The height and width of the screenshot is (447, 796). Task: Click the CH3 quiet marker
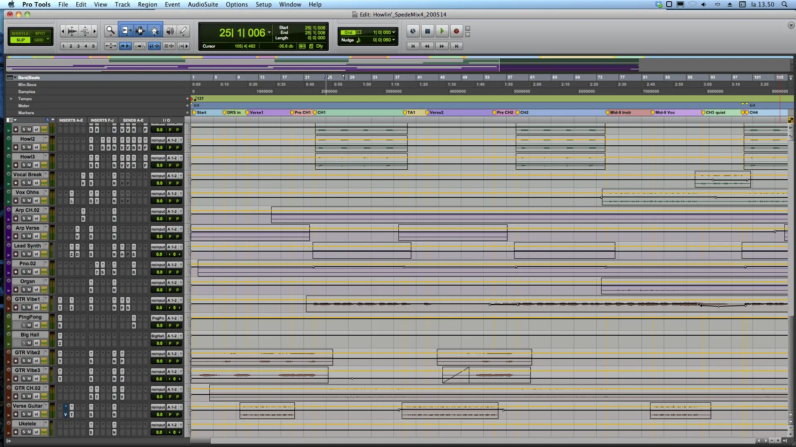click(713, 113)
